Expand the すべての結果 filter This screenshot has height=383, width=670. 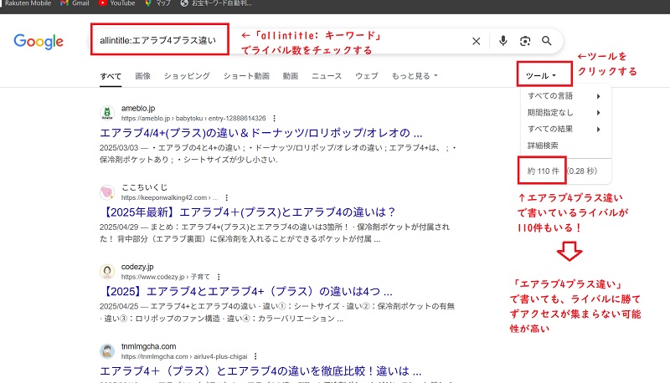(x=564, y=129)
